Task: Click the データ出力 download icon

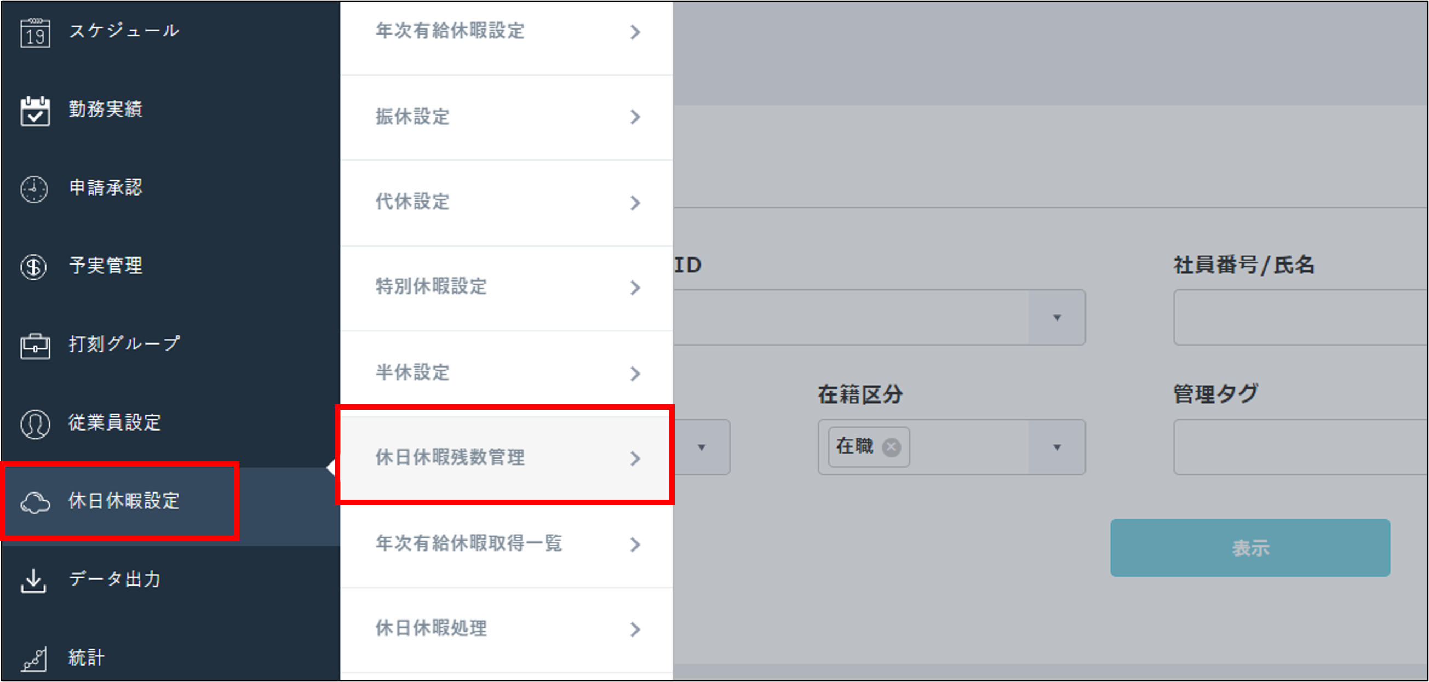Action: point(34,581)
